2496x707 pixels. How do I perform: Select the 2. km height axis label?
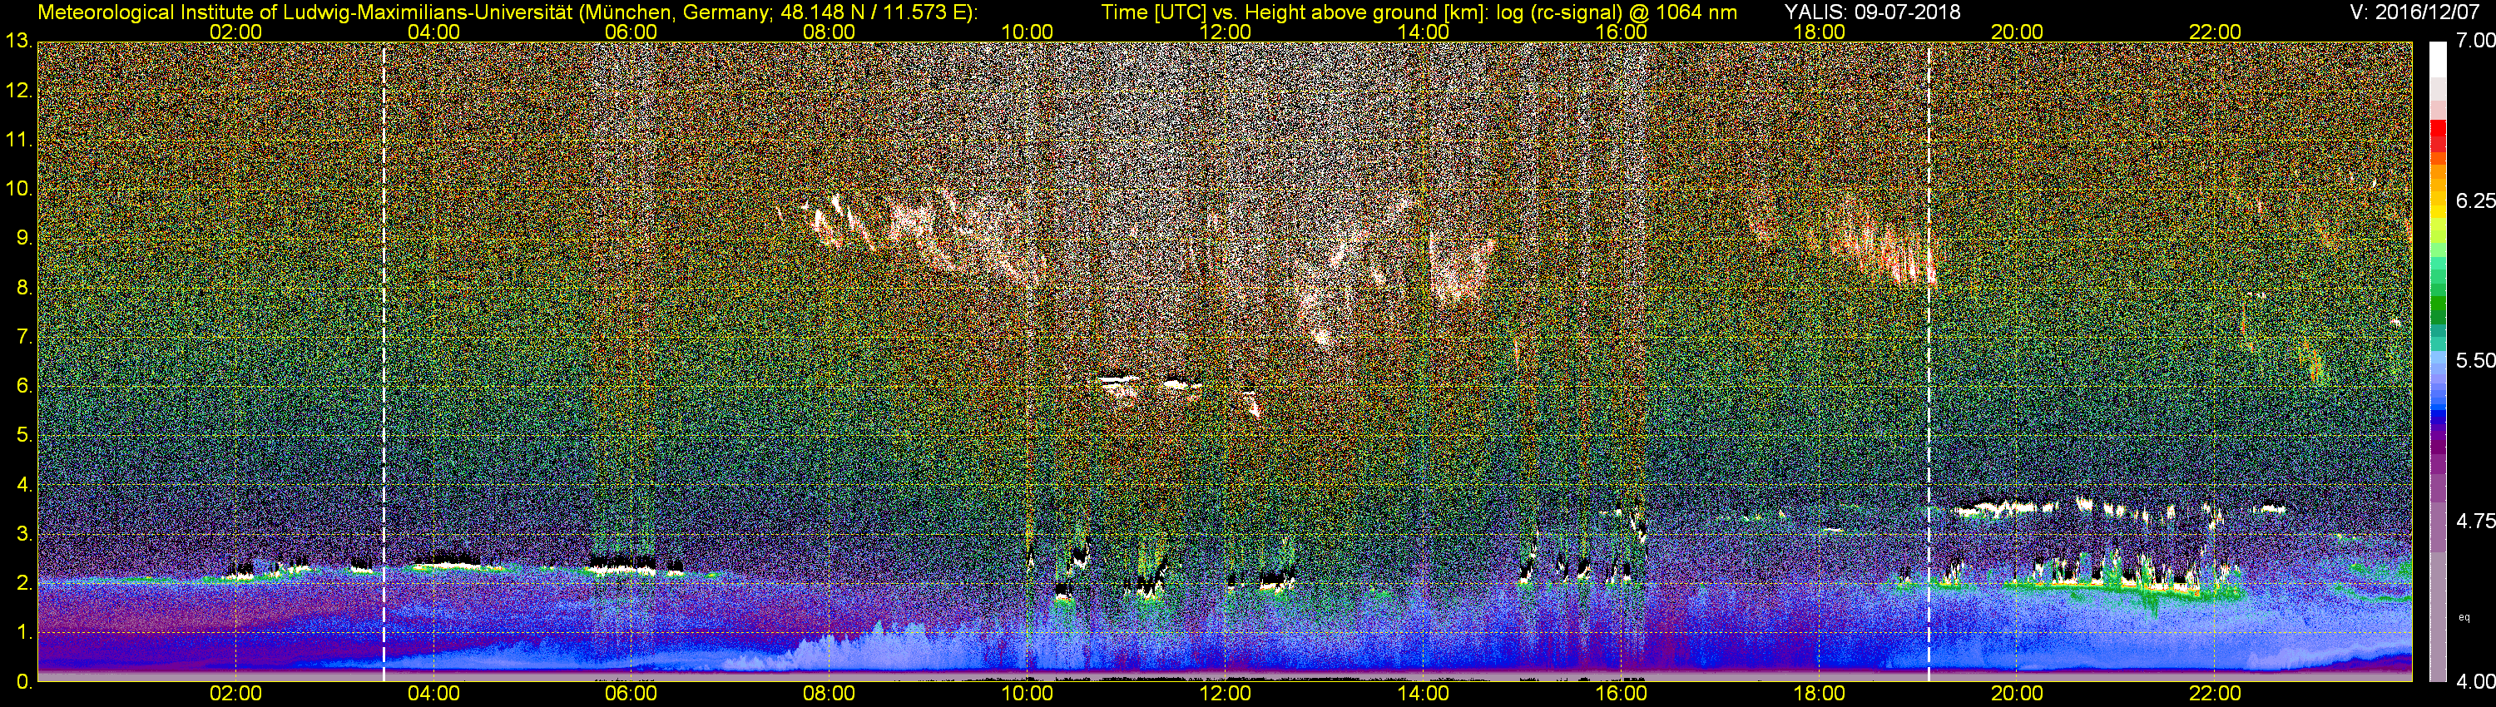click(23, 583)
